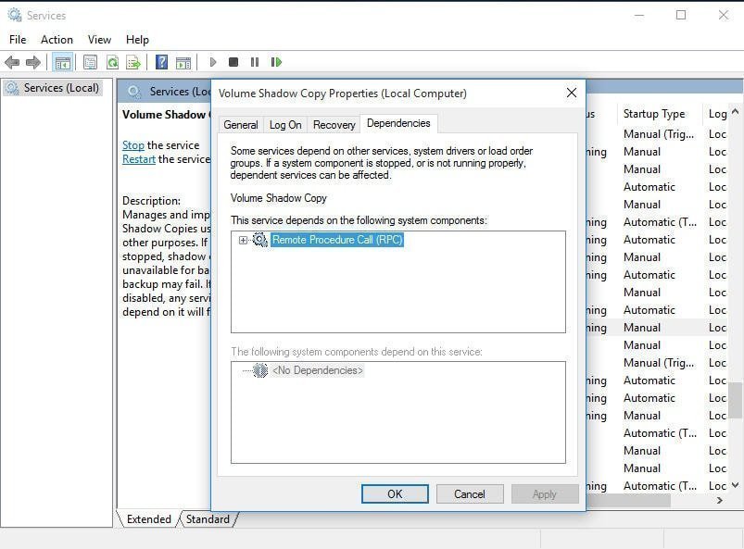The image size is (744, 549).
Task: Click the Back arrow in the toolbar
Action: point(12,62)
